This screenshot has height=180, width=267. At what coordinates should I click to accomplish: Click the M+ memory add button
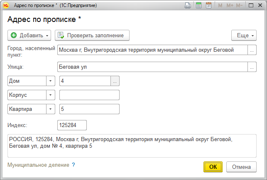[230, 6]
